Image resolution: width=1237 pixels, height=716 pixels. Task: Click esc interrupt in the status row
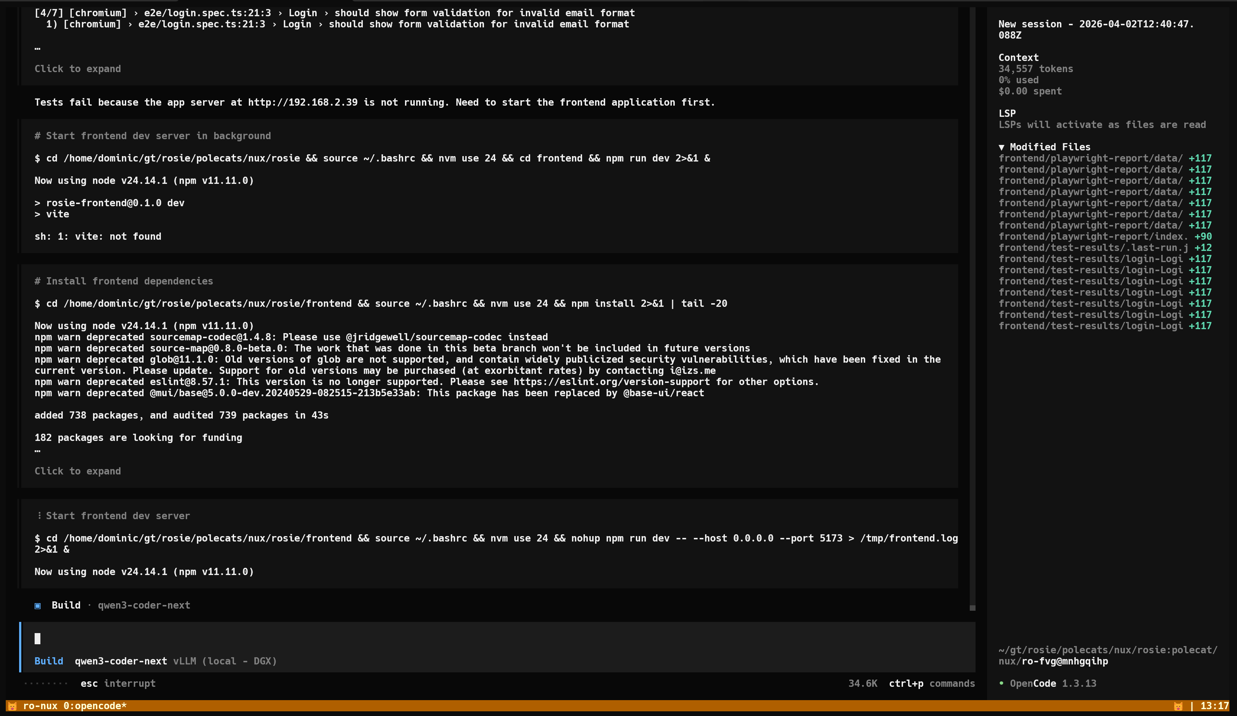coord(118,683)
